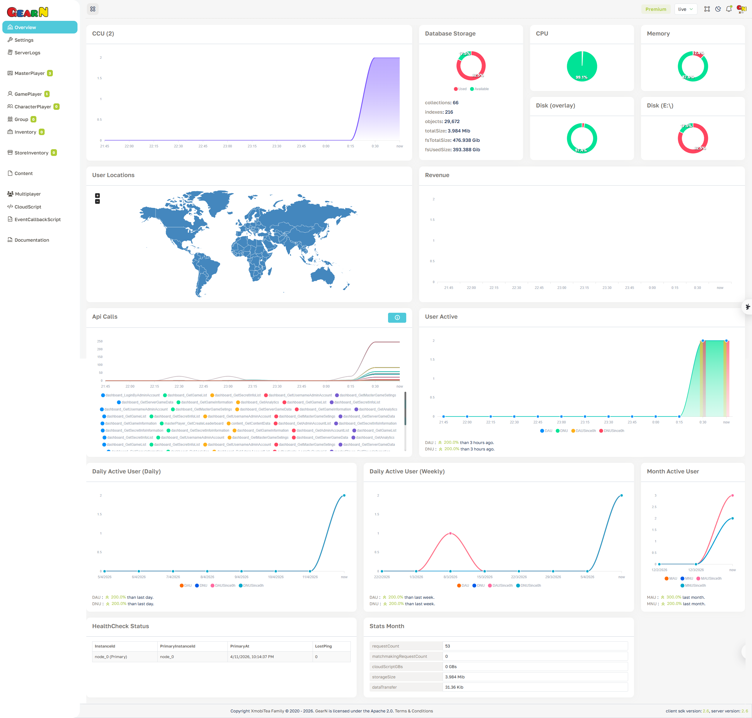Open Settings from the sidebar wrench icon

click(x=10, y=40)
